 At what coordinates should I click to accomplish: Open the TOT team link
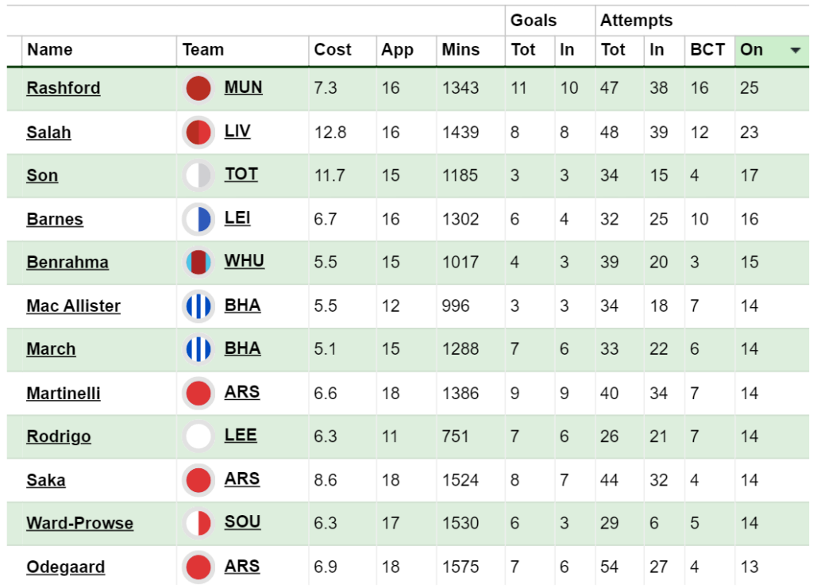pyautogui.click(x=241, y=175)
